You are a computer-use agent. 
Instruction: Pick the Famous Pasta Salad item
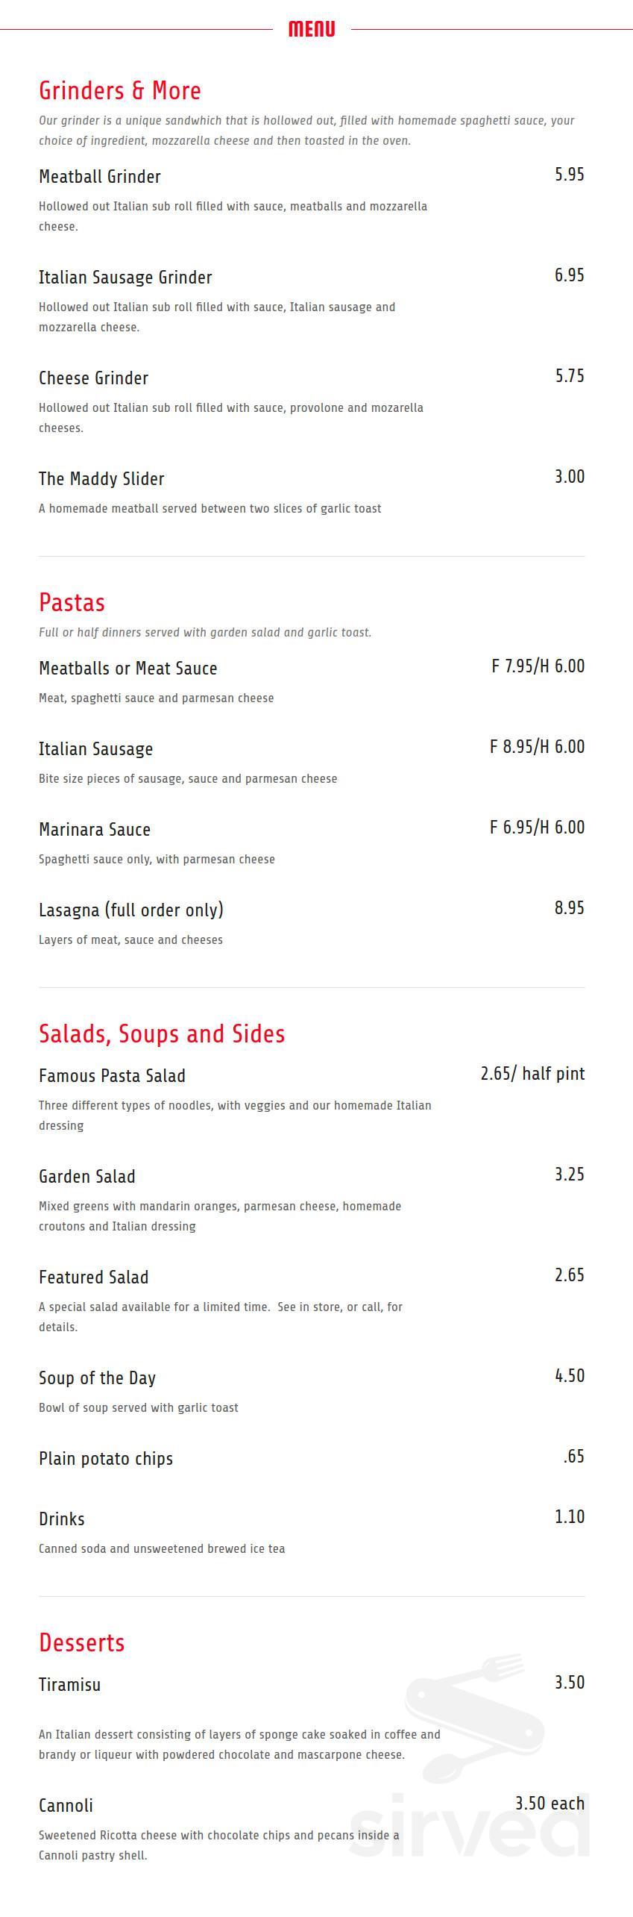[112, 1076]
